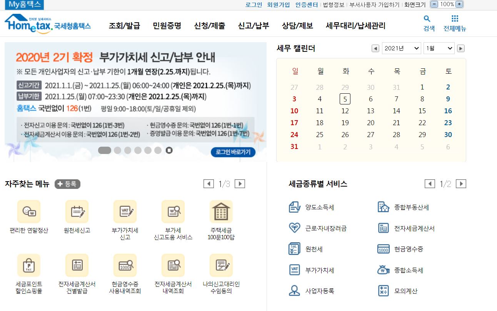
Task: Click the 종합부동산세 service icon
Action: [x=384, y=207]
